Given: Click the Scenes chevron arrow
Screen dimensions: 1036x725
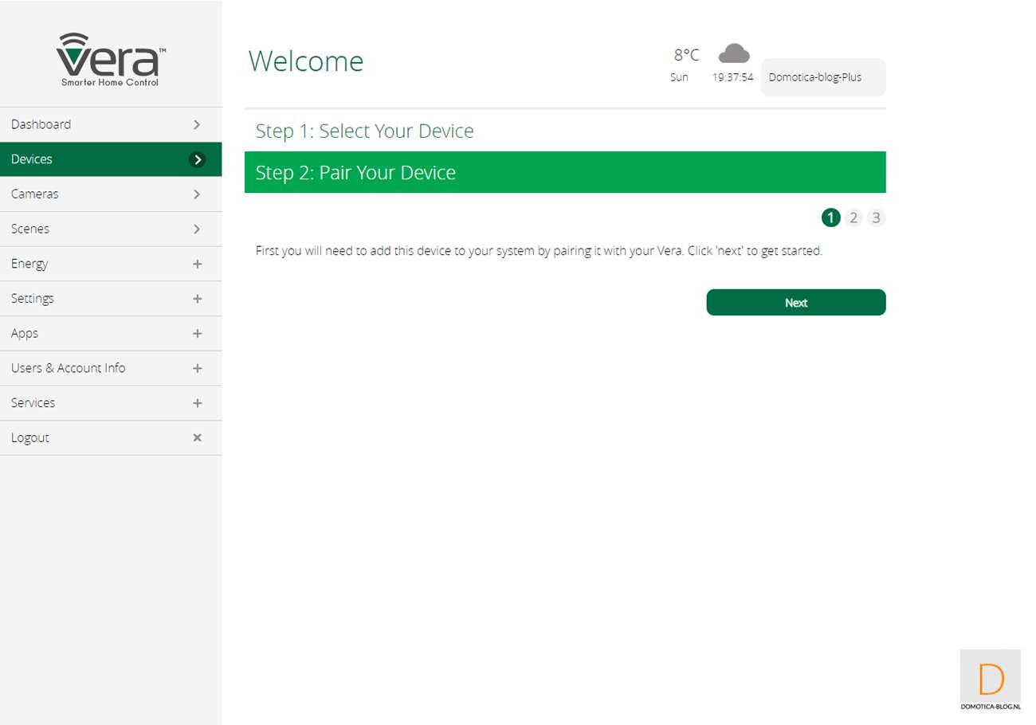Looking at the screenshot, I should tap(198, 229).
